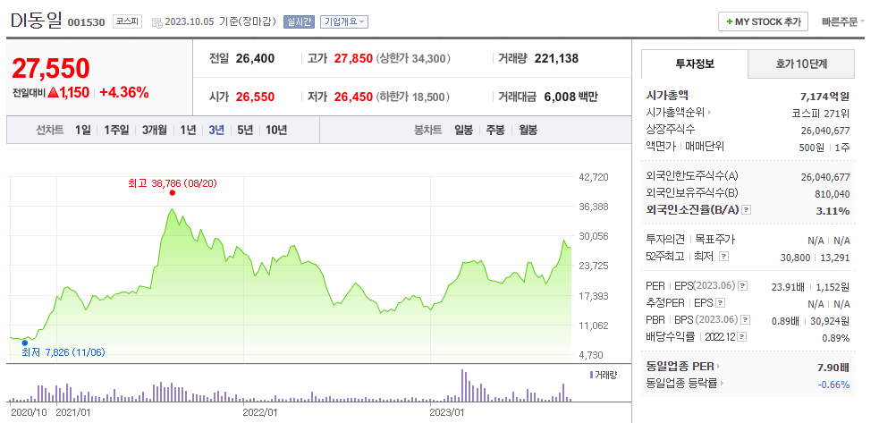
Task: Click the help icon beside 외국인소진율(B/A)
Action: pyautogui.click(x=746, y=210)
